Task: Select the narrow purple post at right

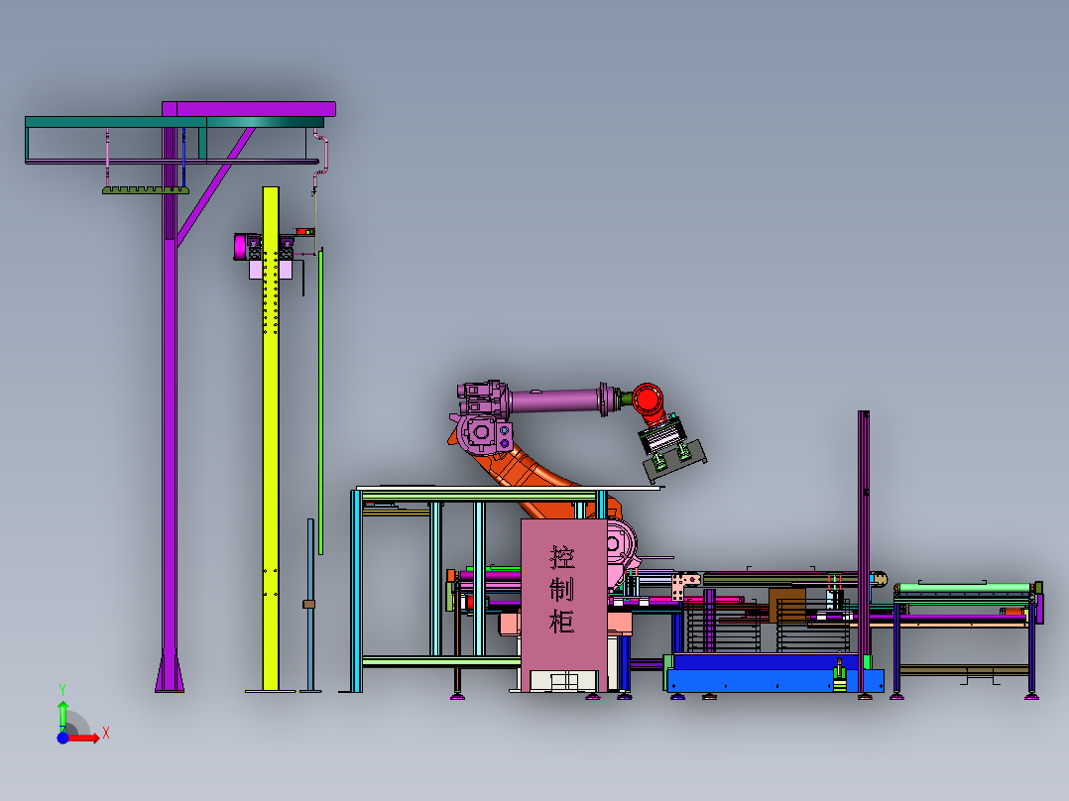Action: [x=864, y=553]
